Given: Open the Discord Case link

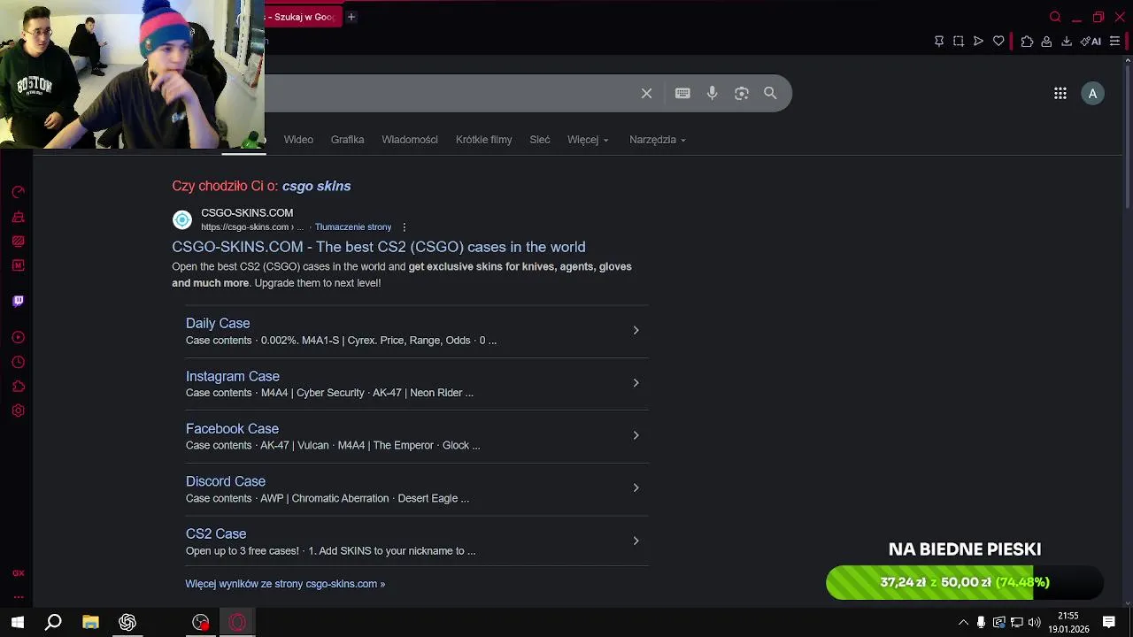Looking at the screenshot, I should [x=226, y=481].
